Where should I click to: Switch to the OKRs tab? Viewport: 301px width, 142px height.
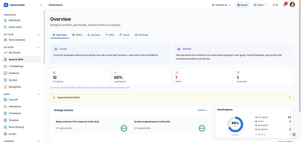tap(77, 35)
